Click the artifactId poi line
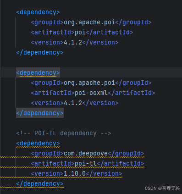Screen dimensions: 182x194 click(82, 33)
